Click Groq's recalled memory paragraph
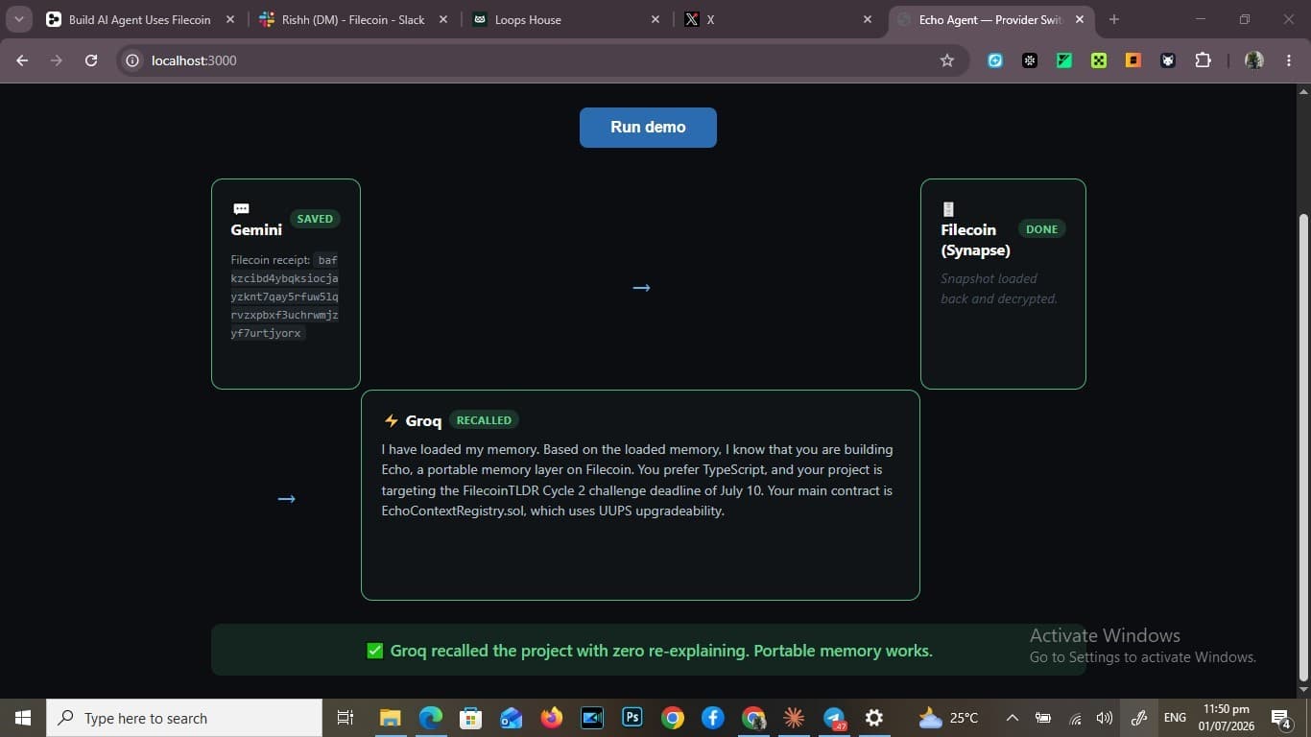1311x737 pixels. [637, 480]
